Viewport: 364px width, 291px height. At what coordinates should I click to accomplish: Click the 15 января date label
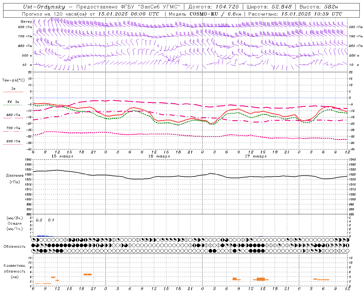point(62,156)
